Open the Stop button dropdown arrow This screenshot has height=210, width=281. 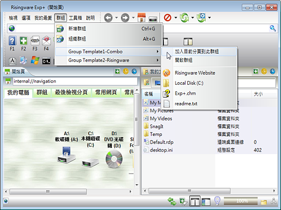tap(176, 18)
